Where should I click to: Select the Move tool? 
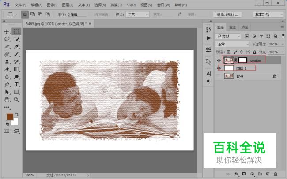pyautogui.click(x=7, y=31)
